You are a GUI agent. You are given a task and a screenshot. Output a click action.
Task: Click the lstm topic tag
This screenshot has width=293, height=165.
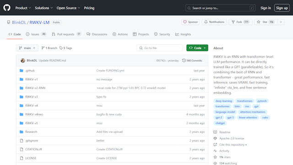[x=237, y=106]
